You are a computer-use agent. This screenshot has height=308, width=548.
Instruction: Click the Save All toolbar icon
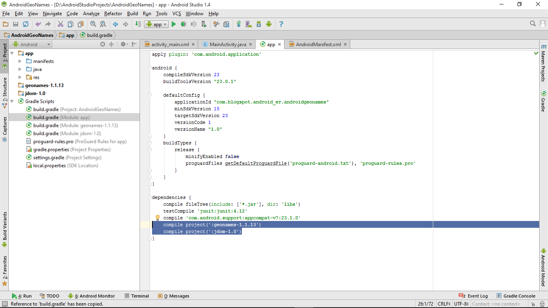pos(16,24)
